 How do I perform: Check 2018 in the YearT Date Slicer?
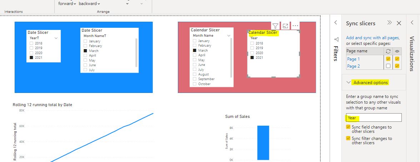pos(31,43)
